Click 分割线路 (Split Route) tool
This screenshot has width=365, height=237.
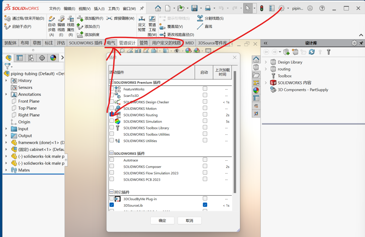coord(210,18)
